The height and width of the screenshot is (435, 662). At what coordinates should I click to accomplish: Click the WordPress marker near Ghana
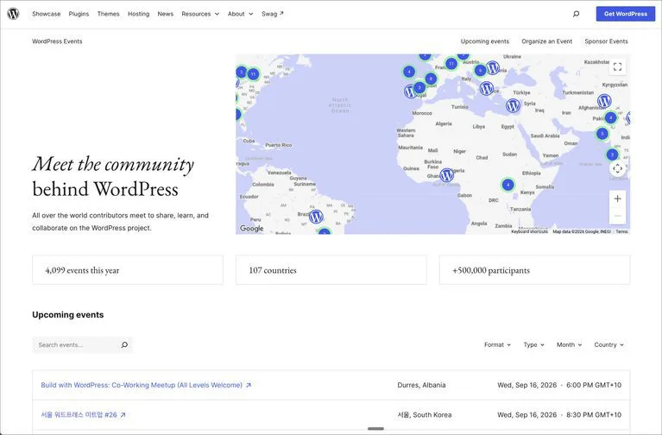pyautogui.click(x=447, y=174)
